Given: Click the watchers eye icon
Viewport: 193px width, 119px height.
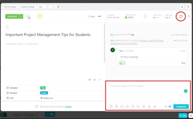Looking at the screenshot, I should 181,16.
